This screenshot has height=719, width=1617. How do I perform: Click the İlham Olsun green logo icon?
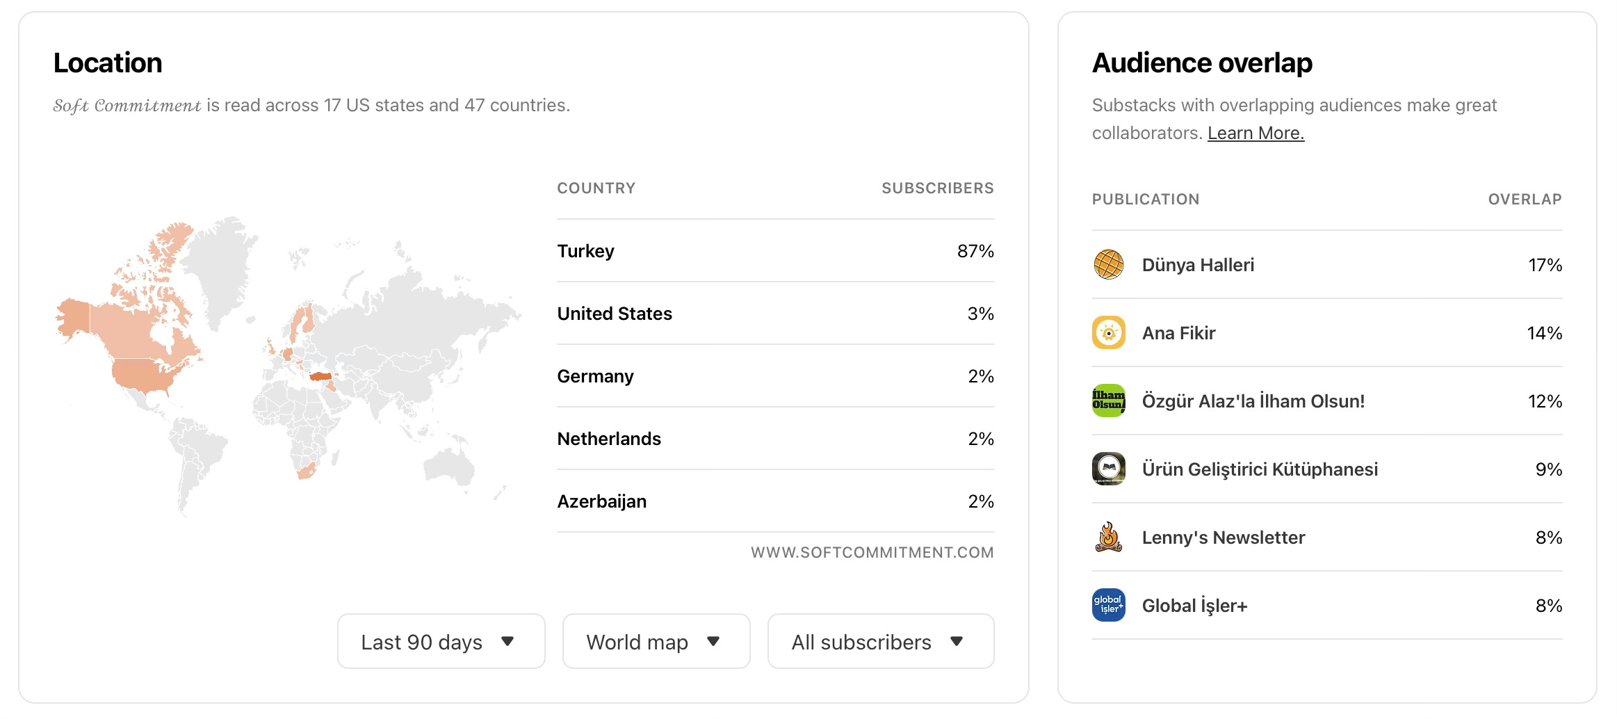pos(1108,401)
